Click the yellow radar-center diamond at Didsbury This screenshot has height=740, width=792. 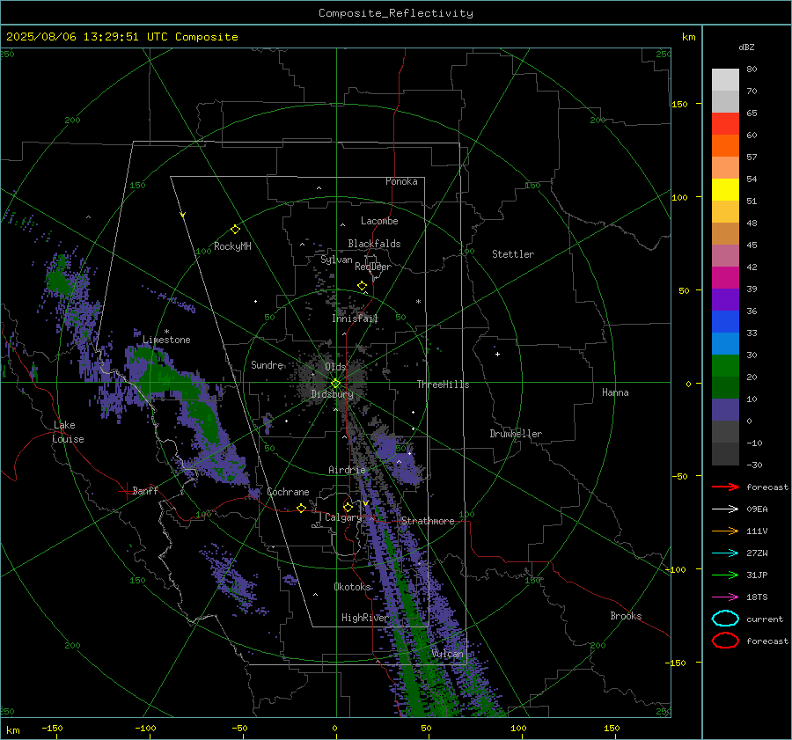[336, 384]
